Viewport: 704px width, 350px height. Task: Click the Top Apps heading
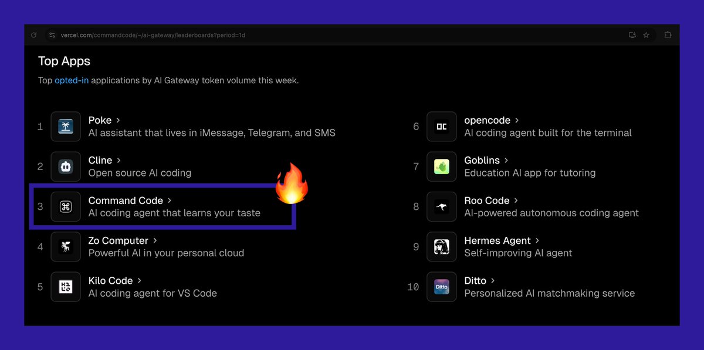click(x=64, y=61)
